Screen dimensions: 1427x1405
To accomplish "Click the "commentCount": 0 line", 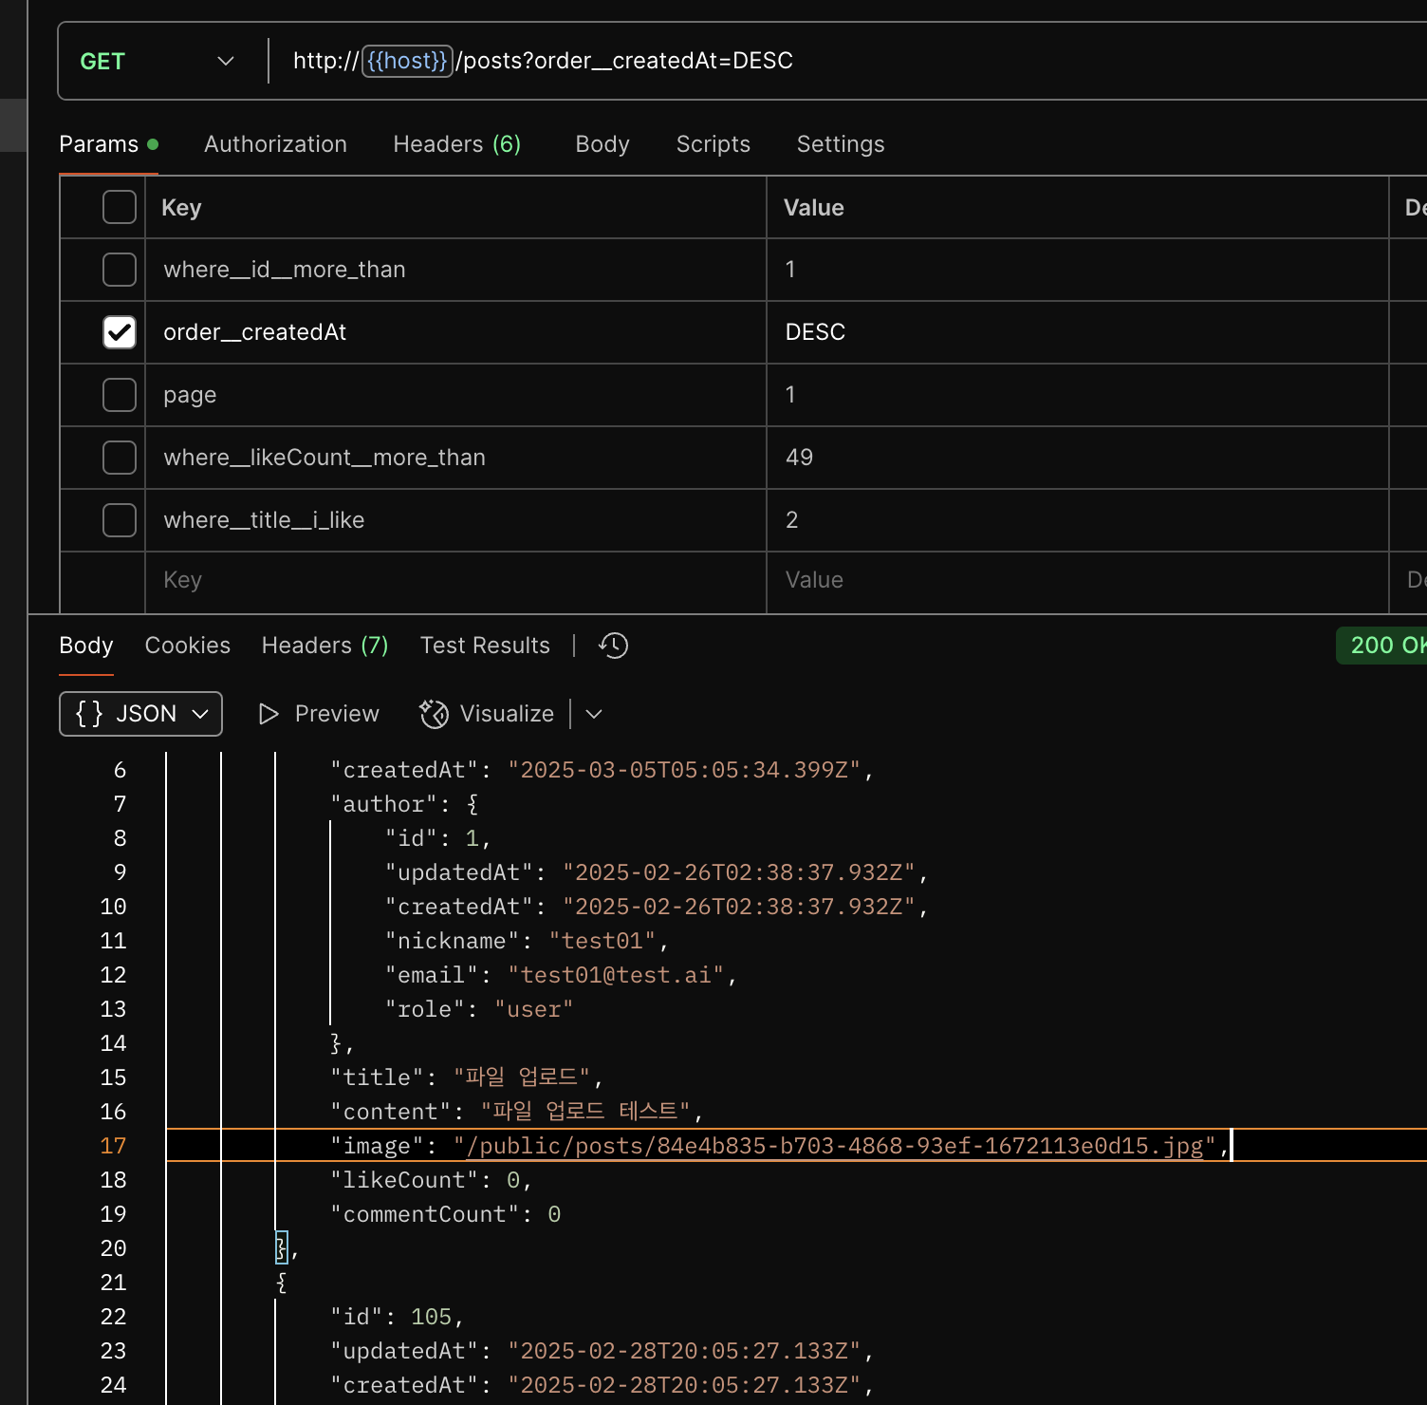I will coord(445,1214).
